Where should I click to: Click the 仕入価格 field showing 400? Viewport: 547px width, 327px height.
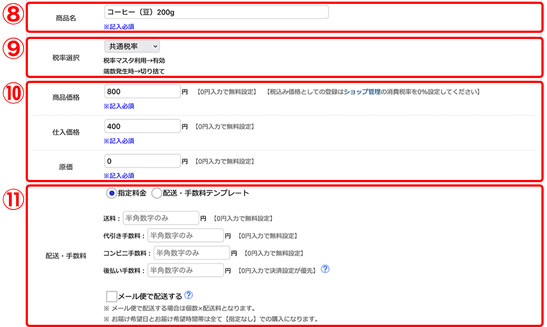coord(142,126)
